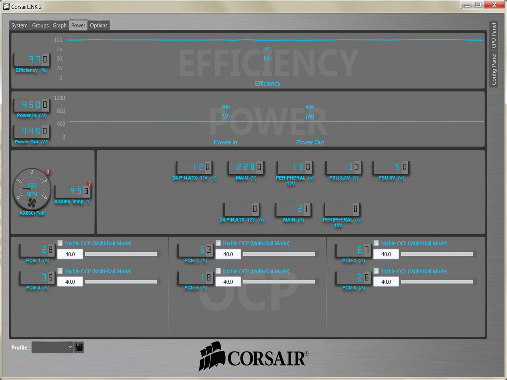Click the Efficiency percentage digital readout
The height and width of the screenshot is (380, 507).
tap(32, 59)
